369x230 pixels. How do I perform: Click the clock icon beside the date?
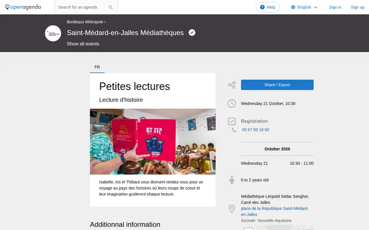tap(232, 103)
